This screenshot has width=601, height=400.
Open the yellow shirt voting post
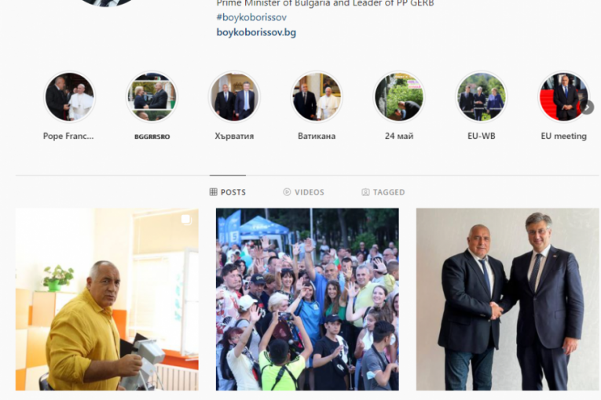[107, 300]
